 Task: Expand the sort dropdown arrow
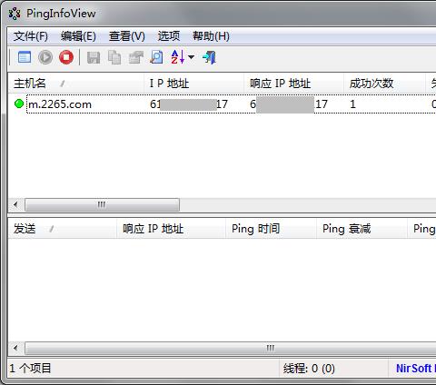click(191, 57)
